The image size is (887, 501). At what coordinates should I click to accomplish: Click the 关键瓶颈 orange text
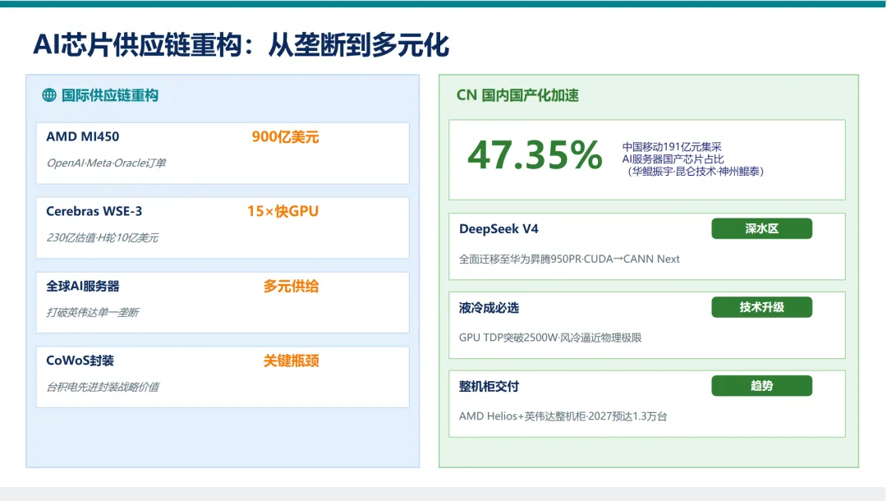291,361
